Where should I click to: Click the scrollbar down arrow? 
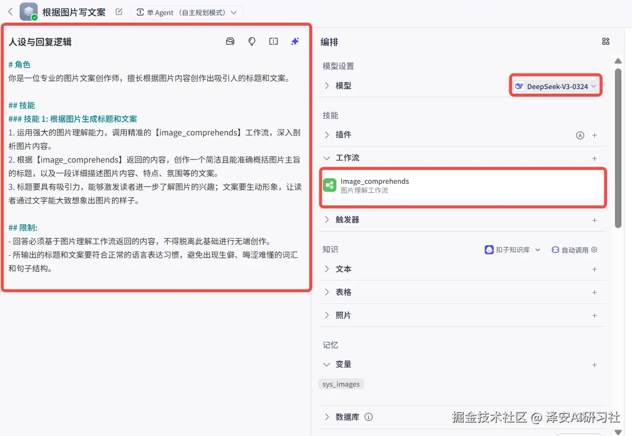coord(618,432)
